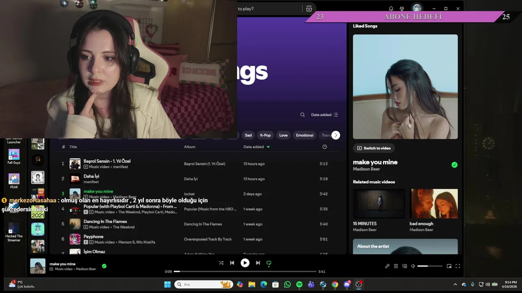
Task: Seek in the song progress bar
Action: [x=245, y=271]
